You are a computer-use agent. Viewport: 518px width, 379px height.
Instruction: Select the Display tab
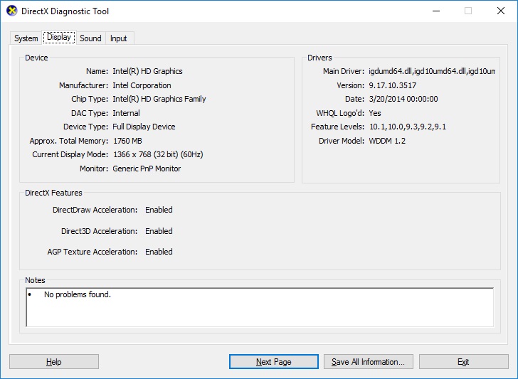(x=59, y=37)
